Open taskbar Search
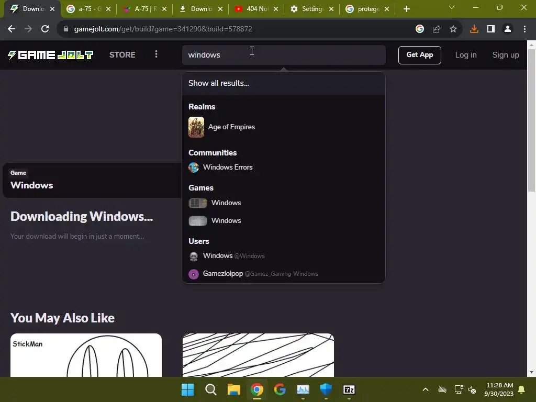This screenshot has width=536, height=402. (210, 389)
